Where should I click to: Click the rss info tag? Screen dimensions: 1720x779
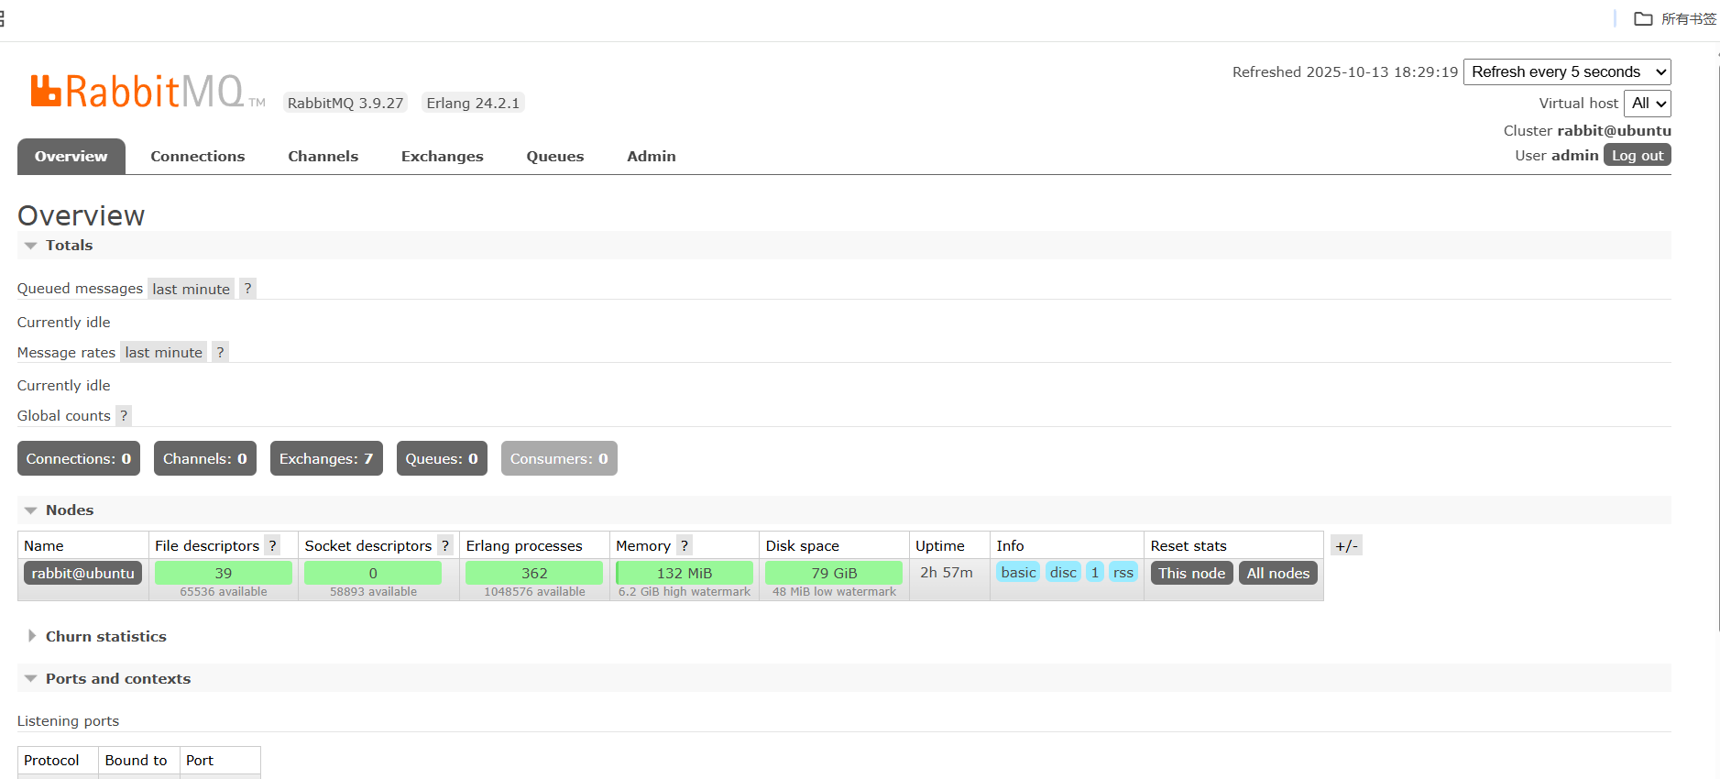1123,572
